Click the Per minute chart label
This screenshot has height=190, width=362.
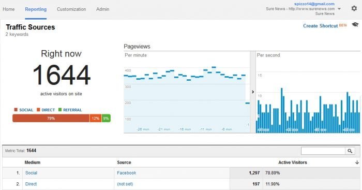click(x=135, y=55)
